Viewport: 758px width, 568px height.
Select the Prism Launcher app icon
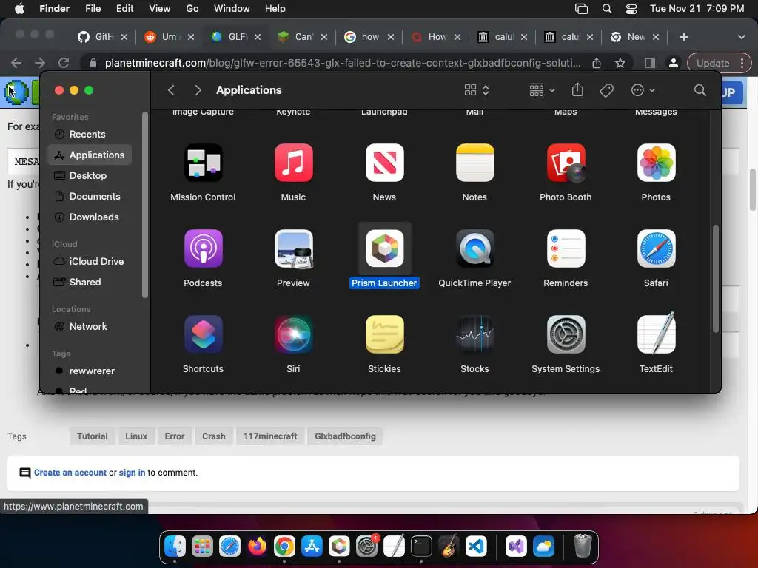pyautogui.click(x=384, y=248)
